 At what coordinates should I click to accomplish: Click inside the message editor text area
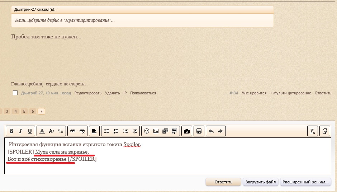click(168, 156)
